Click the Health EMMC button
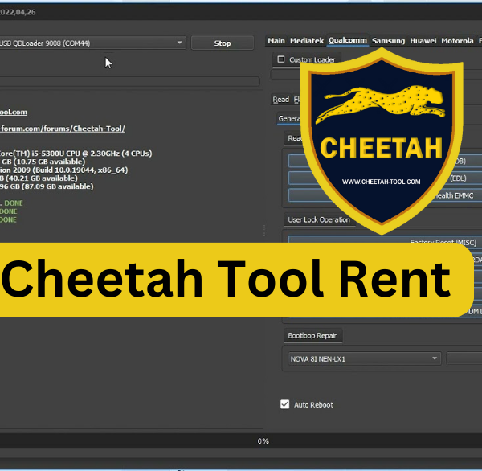The height and width of the screenshot is (471, 482). 385,195
